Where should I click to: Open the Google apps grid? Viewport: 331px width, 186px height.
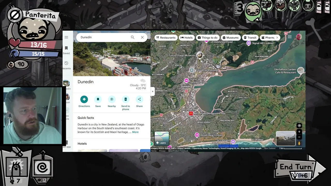tap(290, 37)
